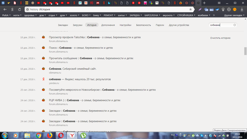
Task: Click the yellow-red headphones extension icon
Action: [235, 10]
